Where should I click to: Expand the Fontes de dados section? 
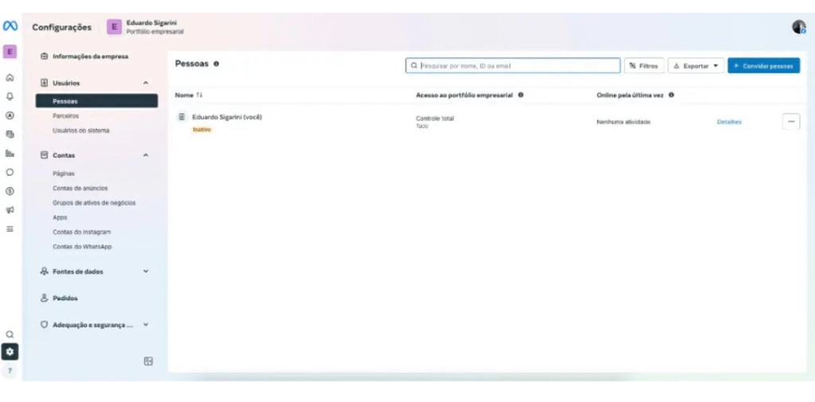(146, 271)
